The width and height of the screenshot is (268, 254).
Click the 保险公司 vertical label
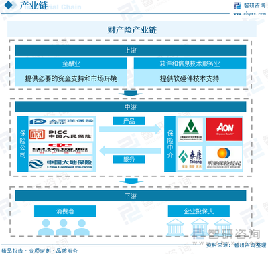pos(23,144)
